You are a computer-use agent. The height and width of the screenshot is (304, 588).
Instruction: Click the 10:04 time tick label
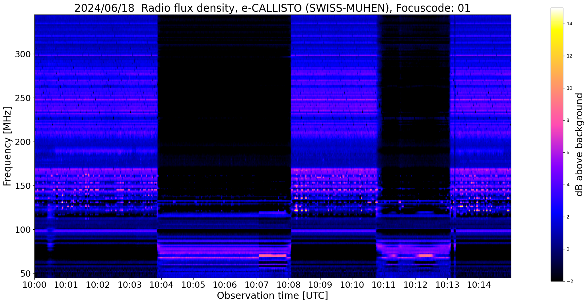click(162, 284)
